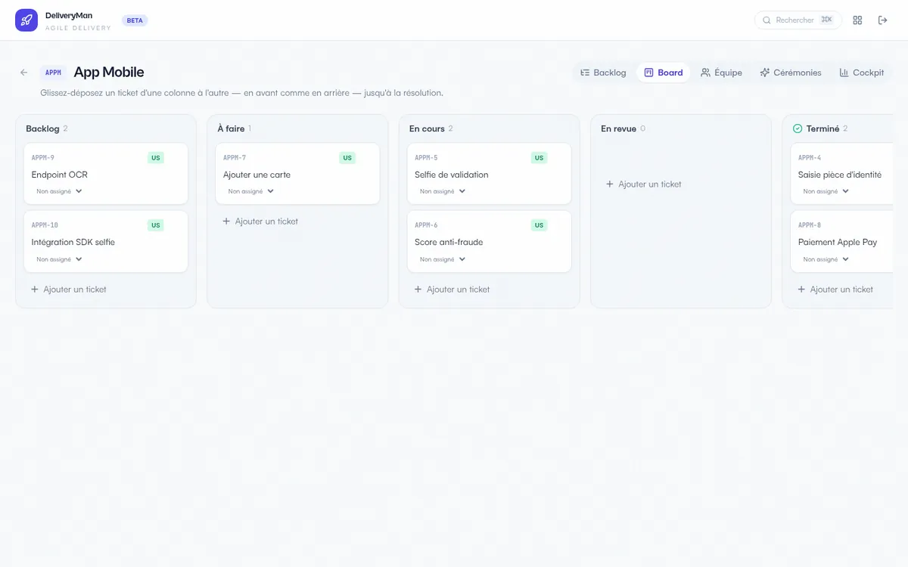The width and height of the screenshot is (908, 567).
Task: Open assignee dropdown on Saisie pièce d'identité
Action: click(x=826, y=191)
